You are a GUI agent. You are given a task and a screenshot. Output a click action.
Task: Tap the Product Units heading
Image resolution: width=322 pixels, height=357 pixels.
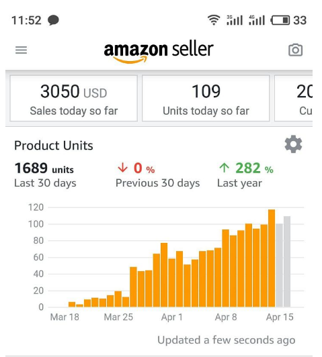pos(54,145)
